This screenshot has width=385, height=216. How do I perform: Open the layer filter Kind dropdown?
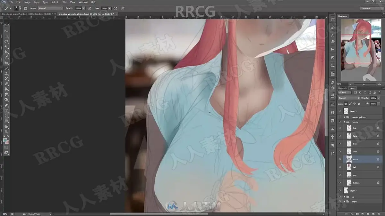(345, 92)
